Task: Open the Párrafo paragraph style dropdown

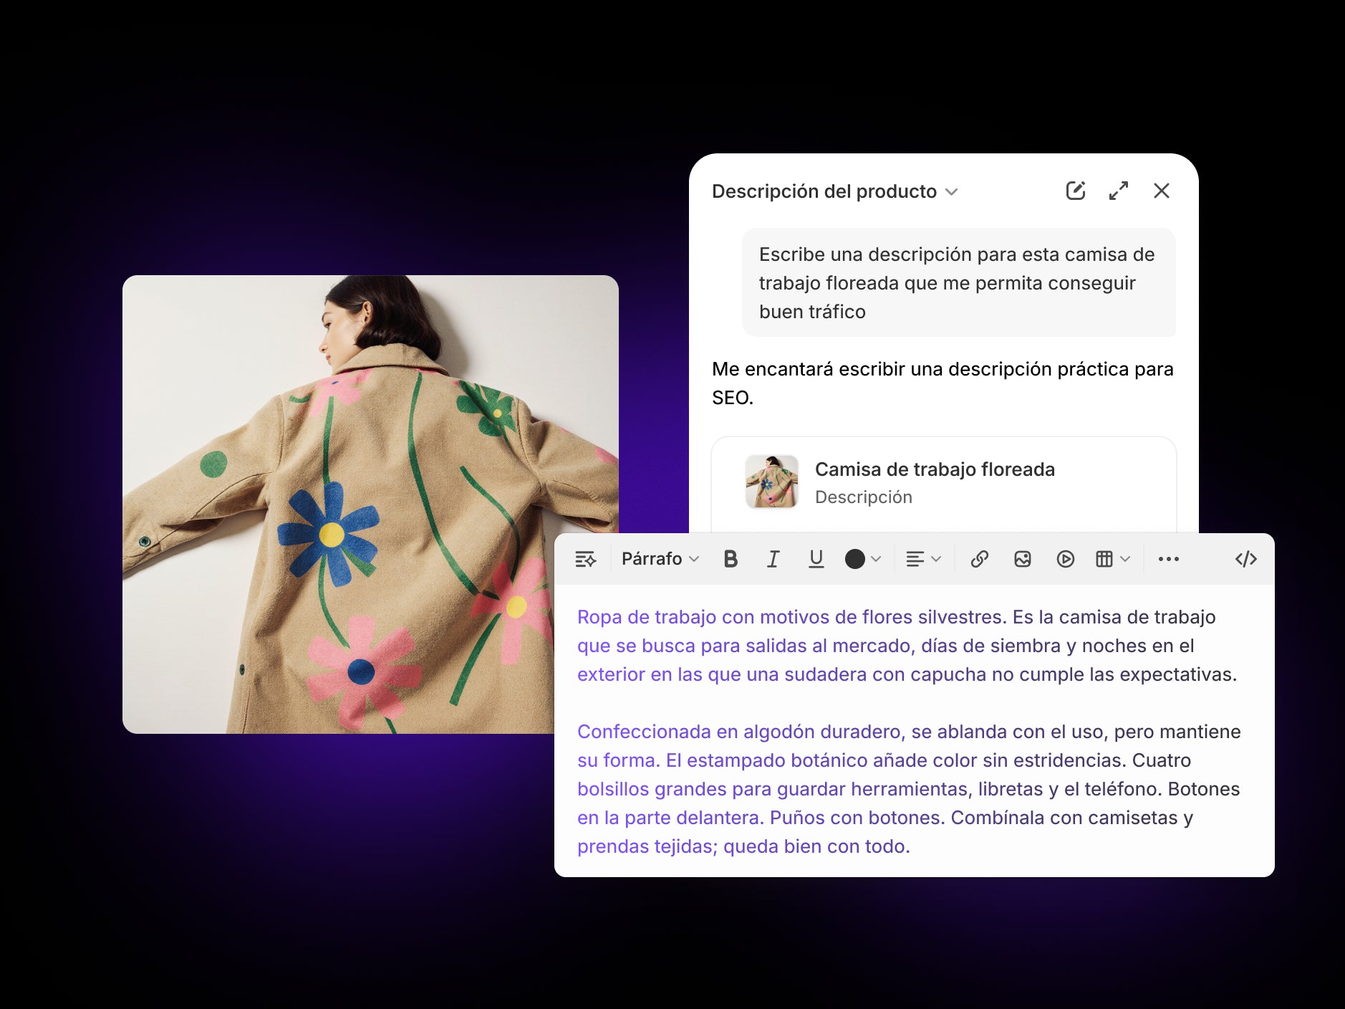Action: tap(660, 559)
